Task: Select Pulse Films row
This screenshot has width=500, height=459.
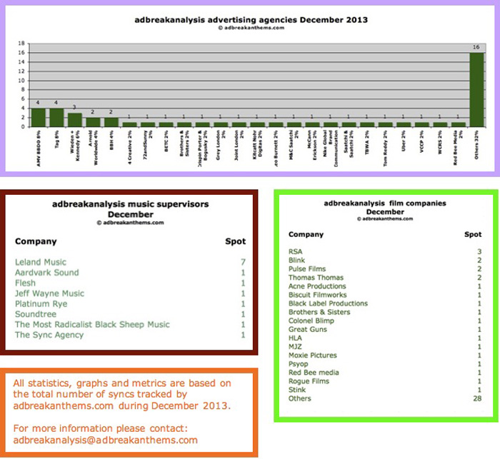Action: (385, 269)
